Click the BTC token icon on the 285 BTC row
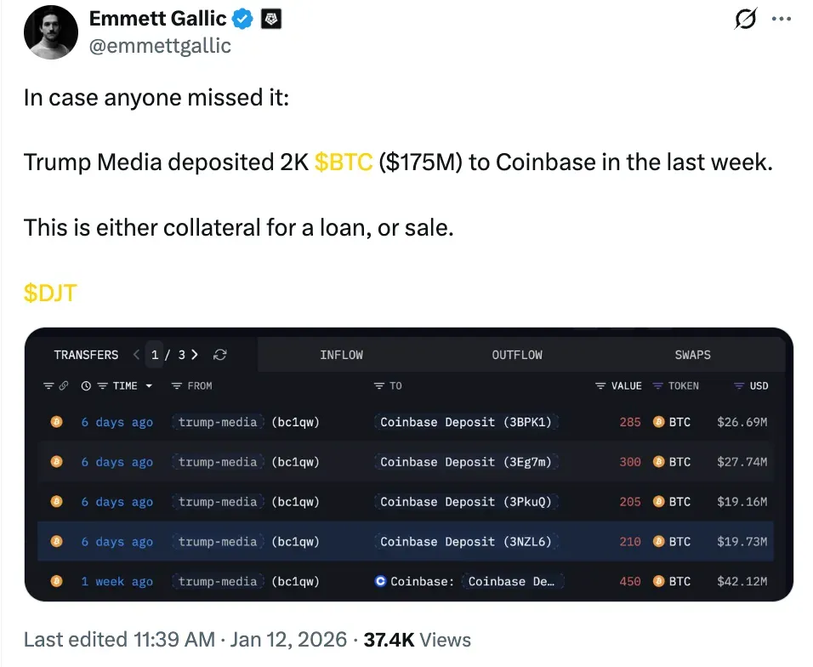Screen dimensions: 813x667 pyautogui.click(x=658, y=421)
